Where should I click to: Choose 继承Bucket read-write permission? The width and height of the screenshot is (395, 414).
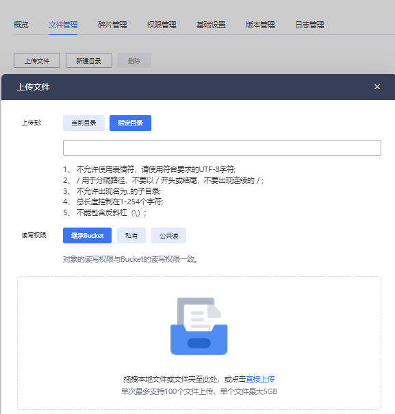tap(87, 235)
